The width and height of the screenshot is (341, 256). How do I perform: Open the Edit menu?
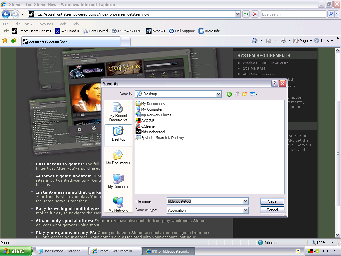pos(17,24)
